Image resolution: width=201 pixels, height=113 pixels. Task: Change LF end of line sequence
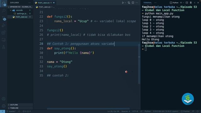click(141, 111)
